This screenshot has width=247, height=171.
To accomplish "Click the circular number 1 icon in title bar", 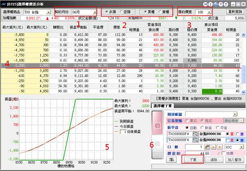I will pos(210,4).
